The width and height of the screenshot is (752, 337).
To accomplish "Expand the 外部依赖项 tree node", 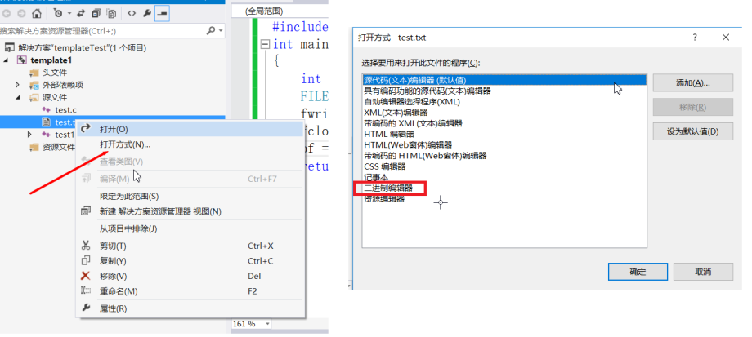I will pyautogui.click(x=17, y=85).
